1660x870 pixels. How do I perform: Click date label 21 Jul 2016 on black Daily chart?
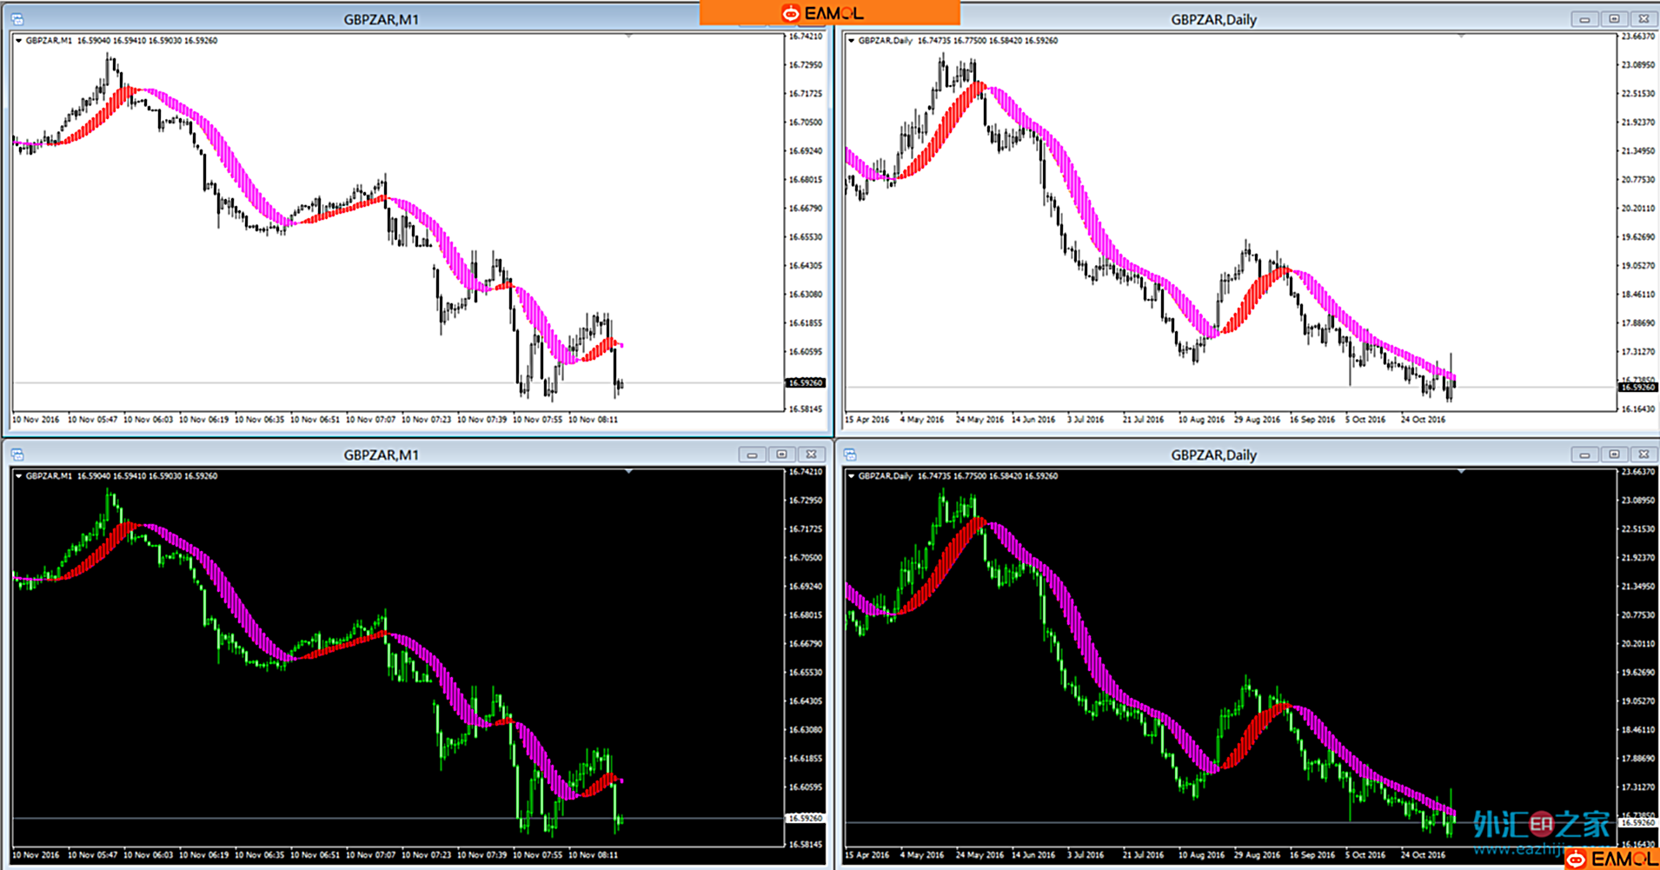point(1143,854)
